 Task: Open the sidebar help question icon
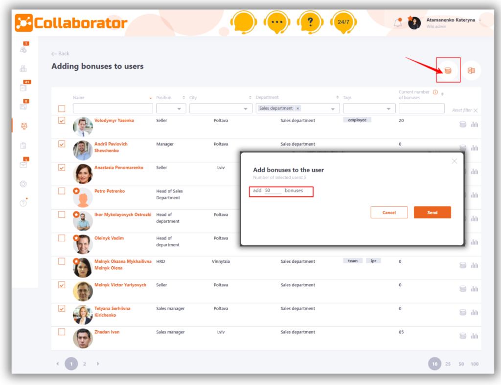[x=23, y=203]
